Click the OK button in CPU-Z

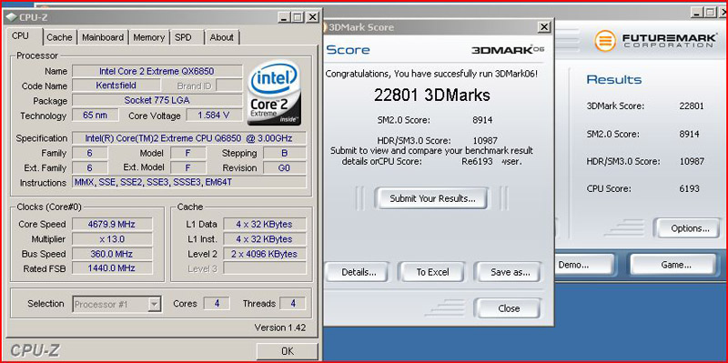[x=288, y=351]
